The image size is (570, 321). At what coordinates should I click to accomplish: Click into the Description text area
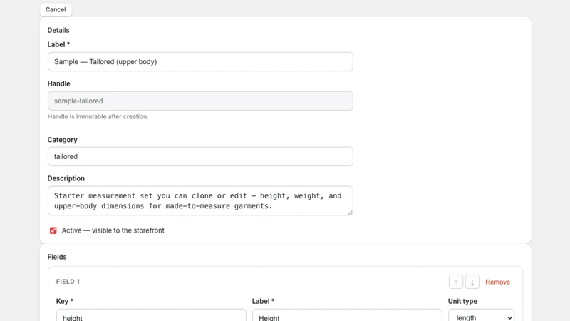200,201
